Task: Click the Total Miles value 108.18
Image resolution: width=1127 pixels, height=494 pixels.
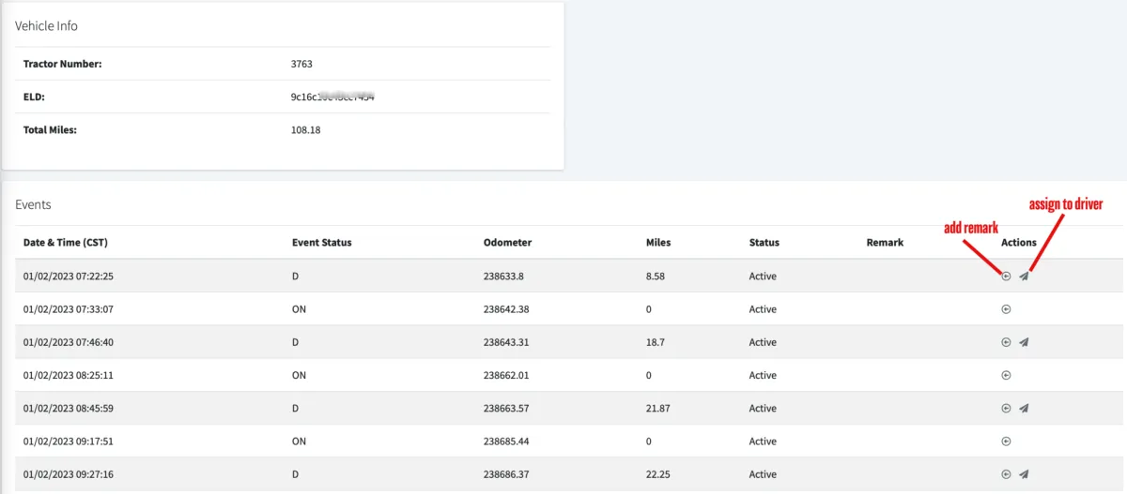Action: pyautogui.click(x=306, y=129)
